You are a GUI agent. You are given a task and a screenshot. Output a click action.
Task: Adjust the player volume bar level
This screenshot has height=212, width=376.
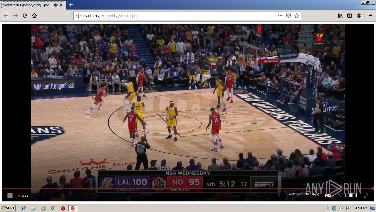[x=351, y=195]
